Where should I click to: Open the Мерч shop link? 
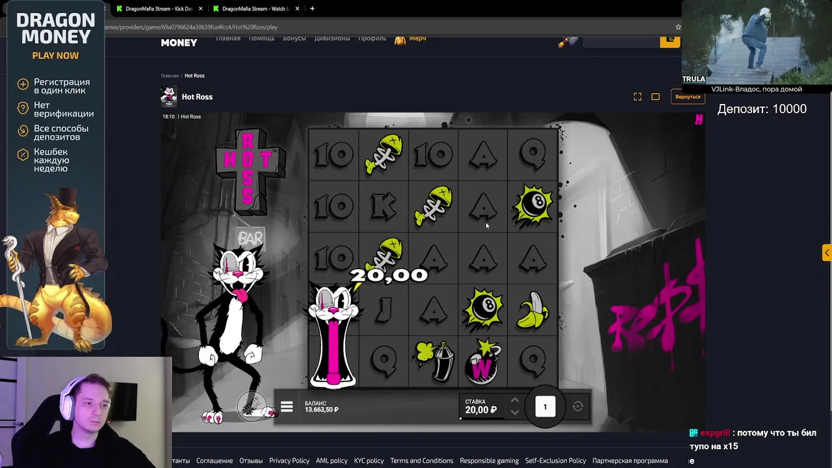click(410, 38)
